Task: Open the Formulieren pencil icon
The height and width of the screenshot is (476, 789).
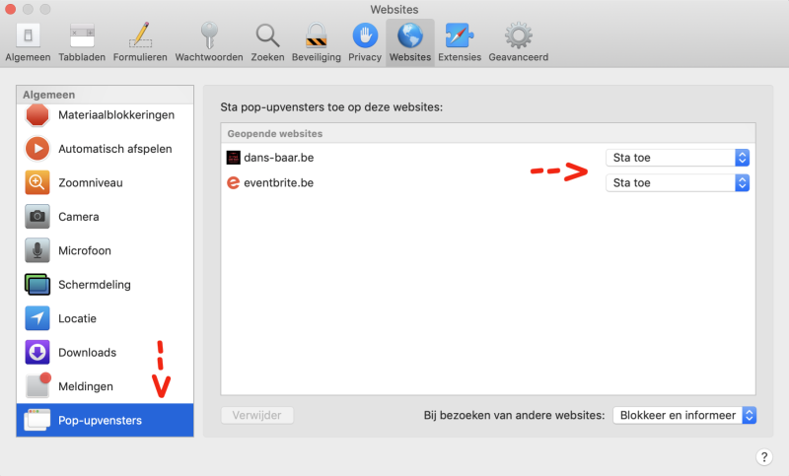Action: pyautogui.click(x=140, y=35)
